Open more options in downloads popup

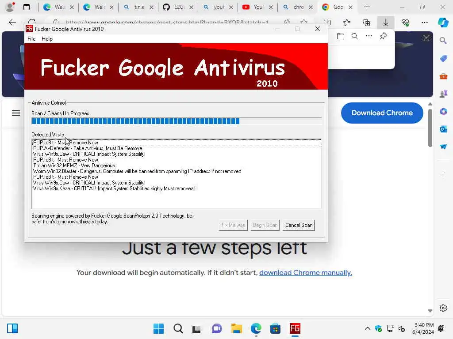click(x=369, y=36)
